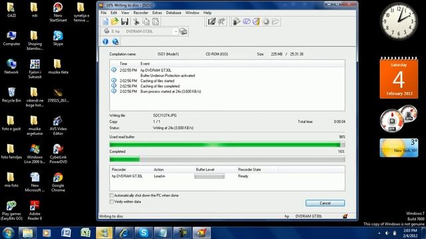Open AVS Video Editor desktop shortcut

(x=58, y=125)
